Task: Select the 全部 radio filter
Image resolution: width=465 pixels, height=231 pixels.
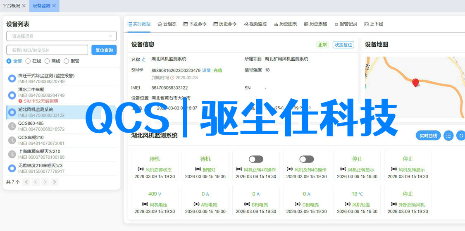Action: point(14,61)
